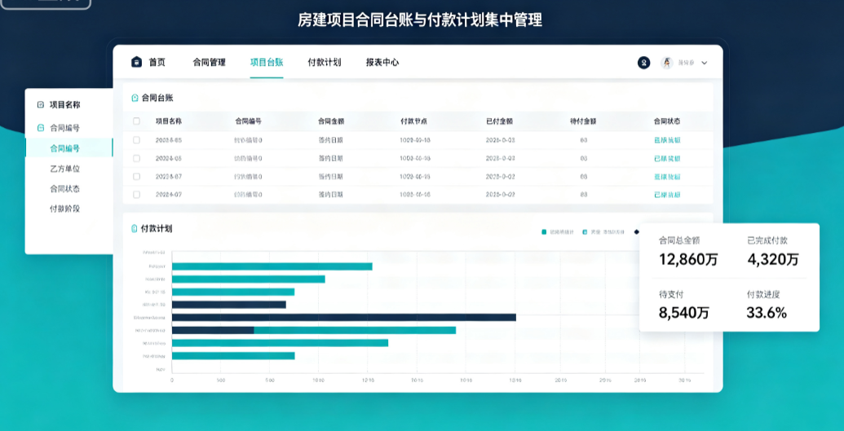This screenshot has width=844, height=431.
Task: Open the status link in third table row
Action: pyautogui.click(x=667, y=177)
